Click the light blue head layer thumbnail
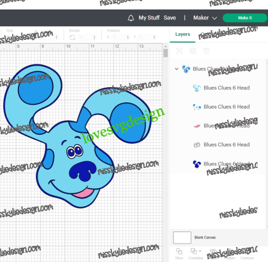Screen dimensions: 268x262 197,88
